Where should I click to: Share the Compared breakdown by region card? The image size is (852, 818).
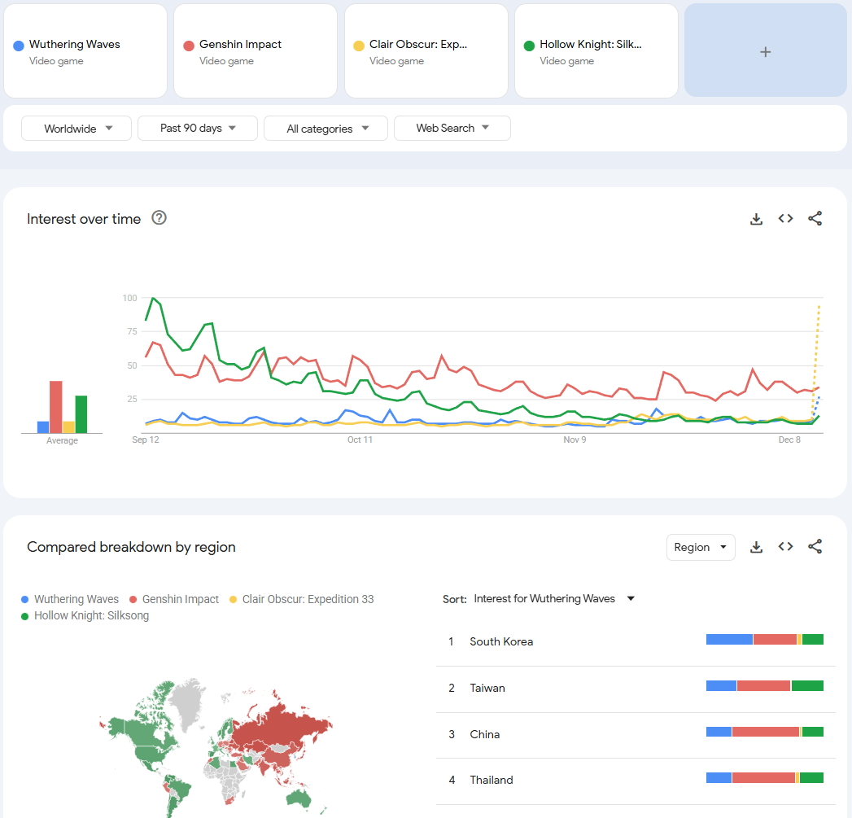[815, 547]
